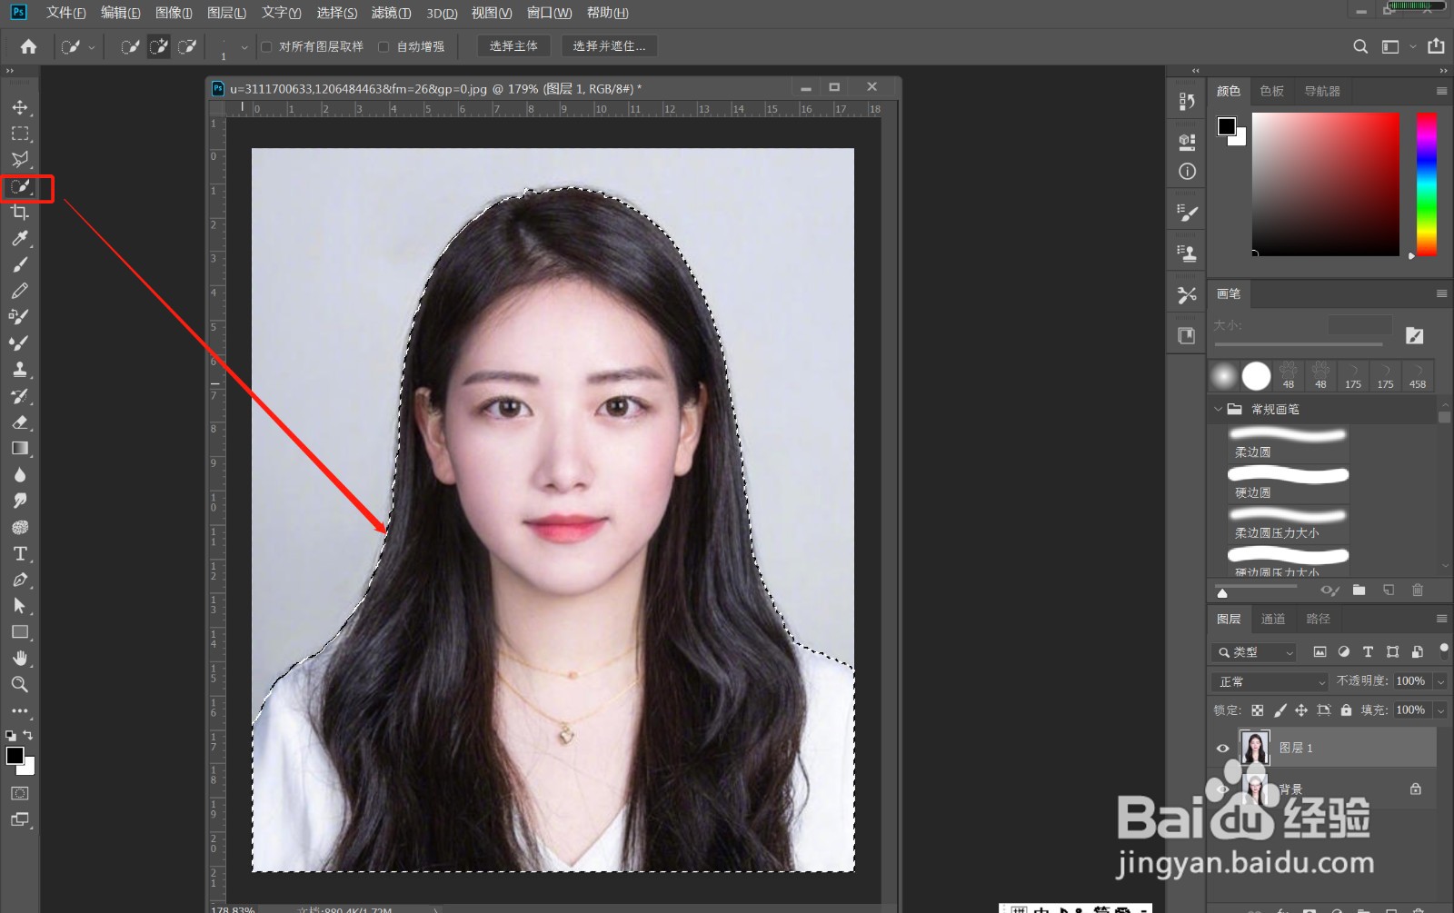Open the 滤镜 menu
Screen dimensions: 1454x913
tap(391, 13)
